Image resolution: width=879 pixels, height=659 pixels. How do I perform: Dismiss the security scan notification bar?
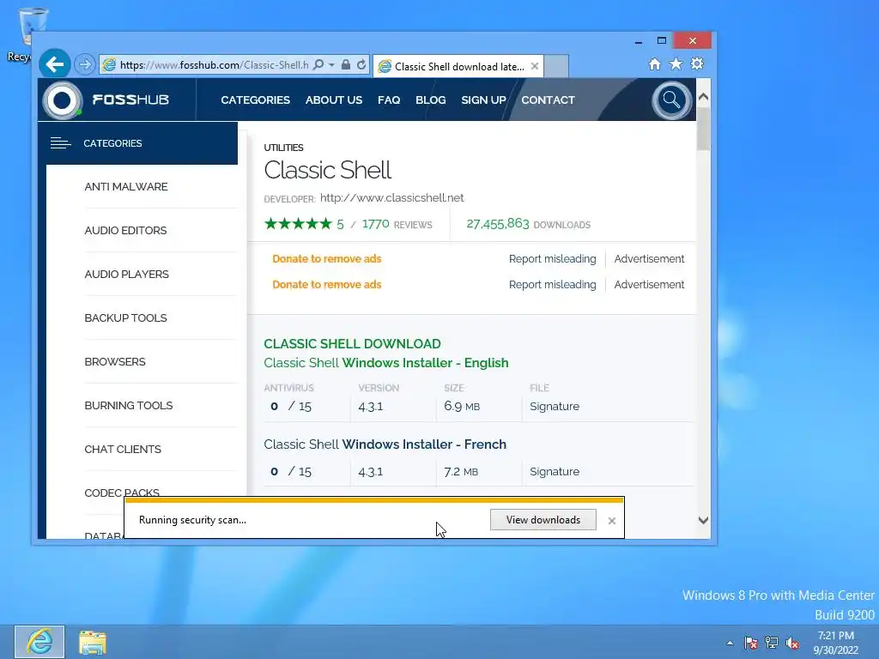611,521
